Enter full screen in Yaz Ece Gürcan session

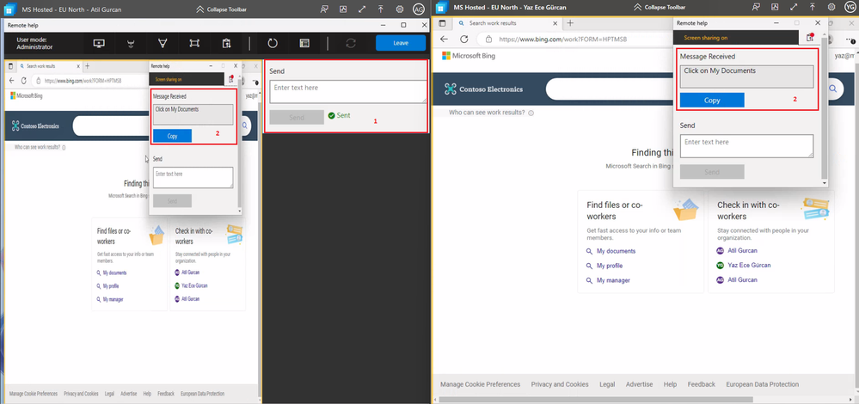click(794, 8)
